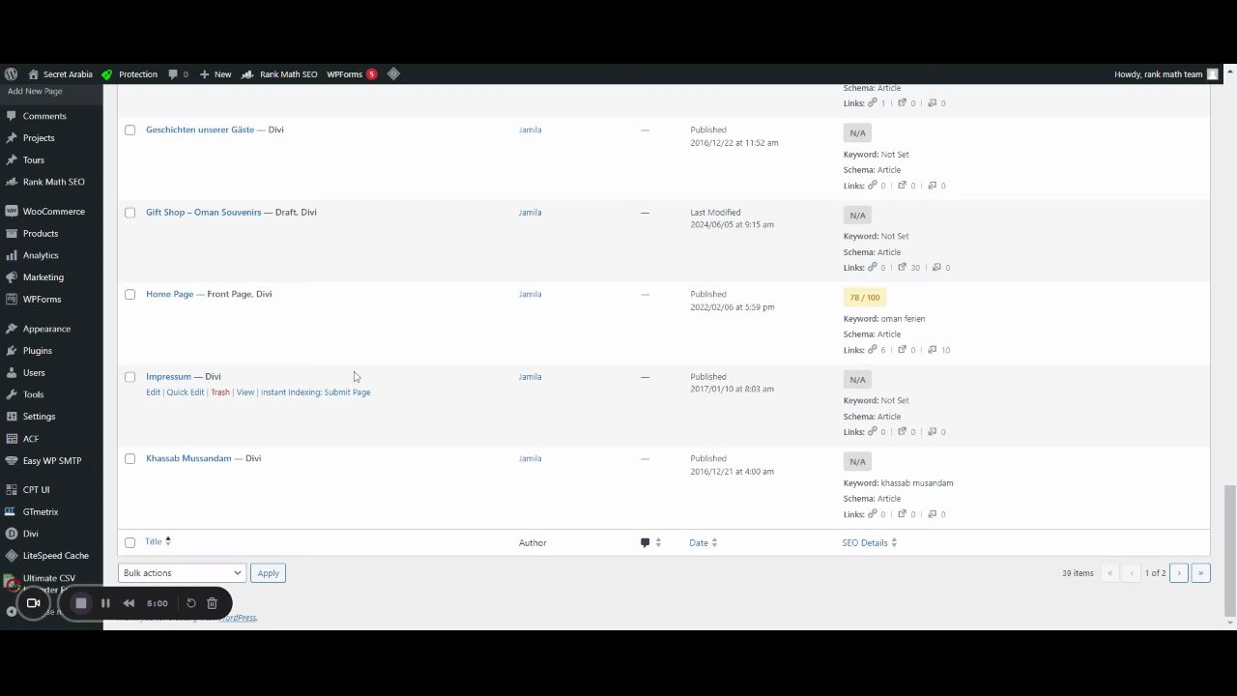Click the Analytics bars icon in sidebar

[x=12, y=255]
